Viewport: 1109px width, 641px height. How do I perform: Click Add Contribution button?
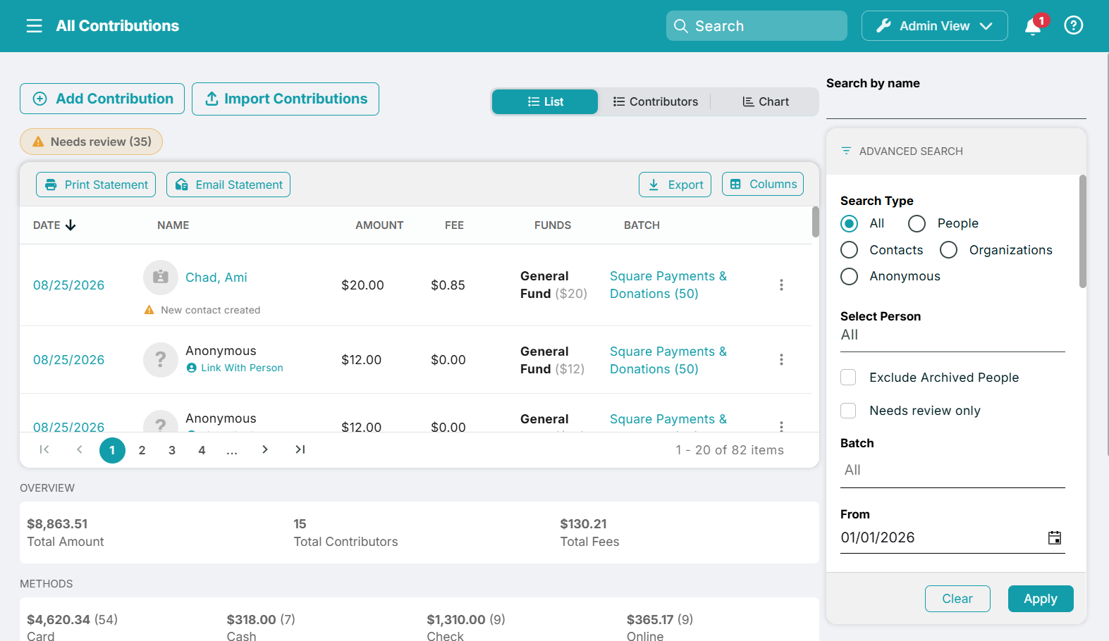[102, 99]
